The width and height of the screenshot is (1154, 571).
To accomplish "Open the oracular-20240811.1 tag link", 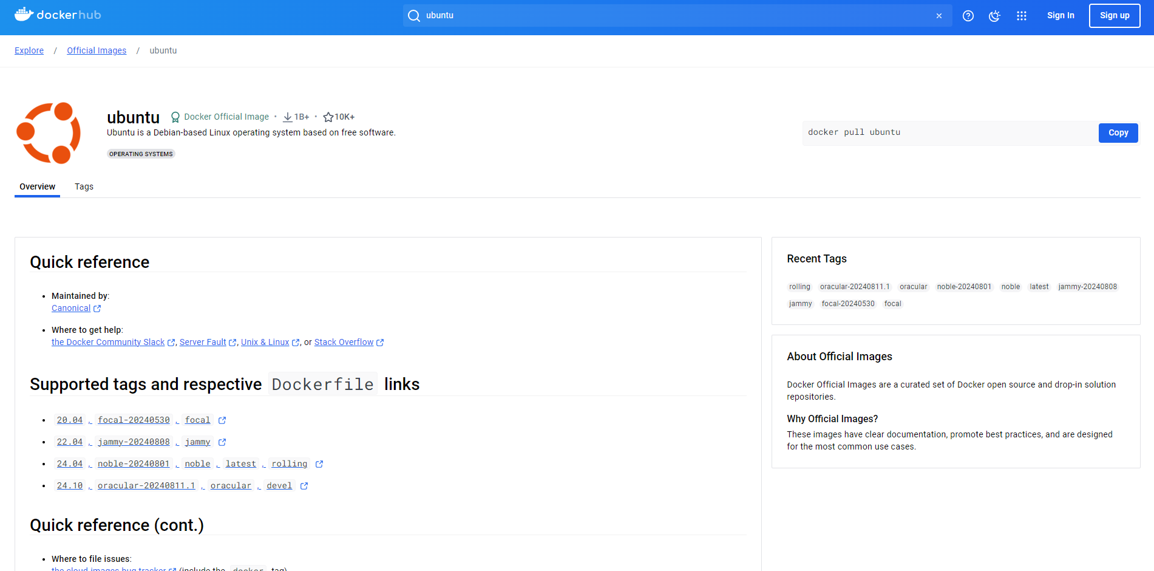I will point(147,486).
